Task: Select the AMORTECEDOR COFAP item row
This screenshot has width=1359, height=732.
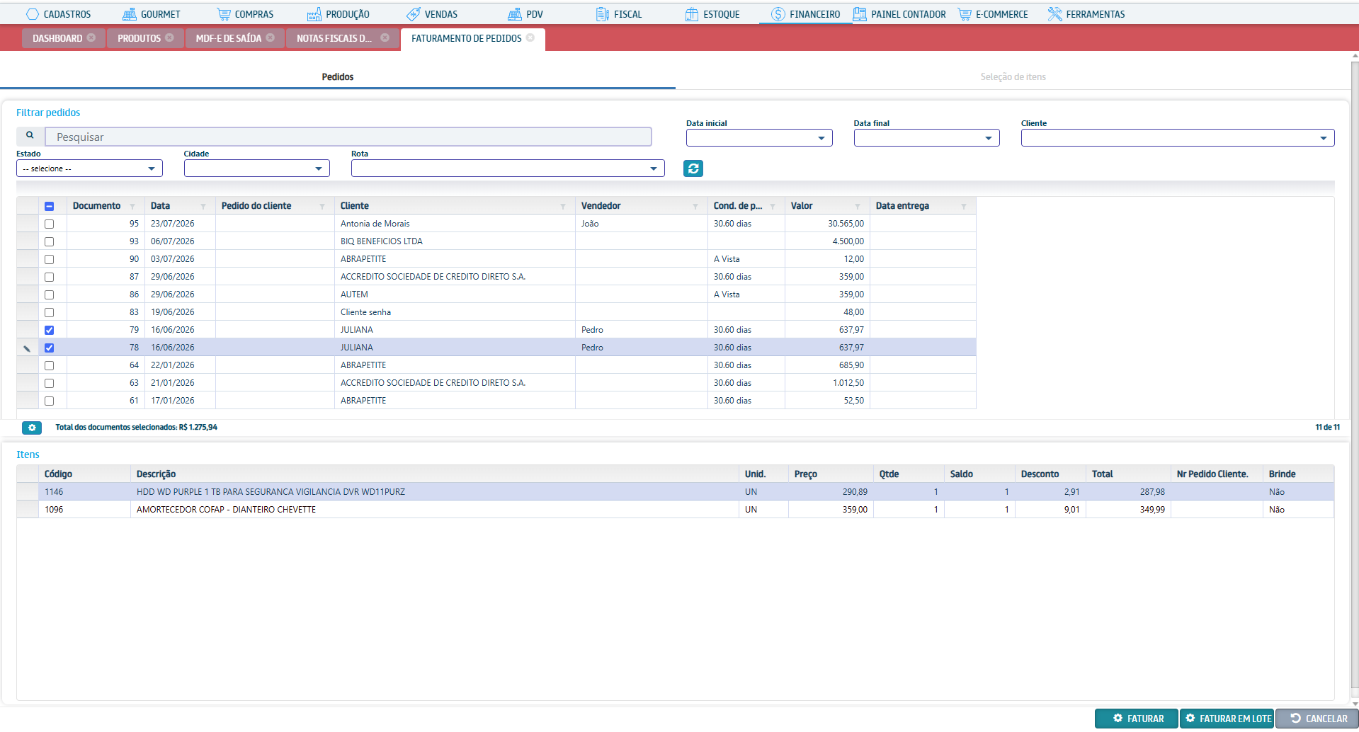Action: [x=675, y=510]
